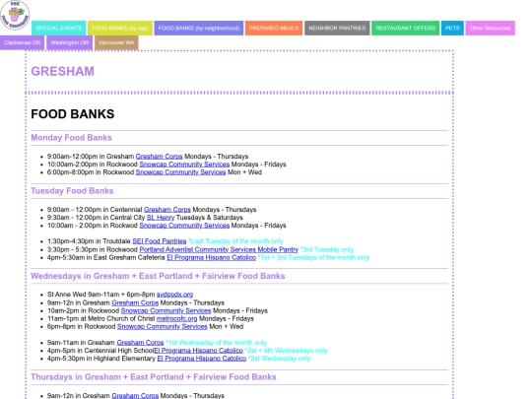532x399 pixels.
Task: Open El Programa Hispano Catolico link for Centennial High School
Action: click(198, 351)
